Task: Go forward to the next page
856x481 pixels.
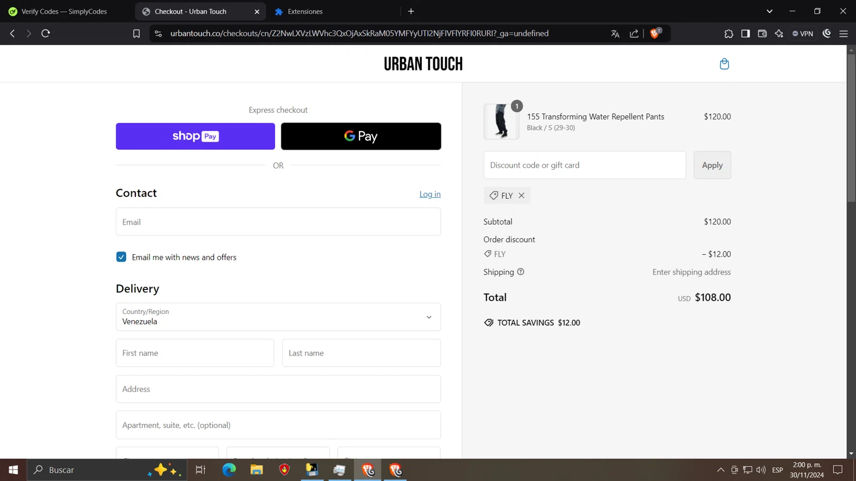Action: pos(29,34)
